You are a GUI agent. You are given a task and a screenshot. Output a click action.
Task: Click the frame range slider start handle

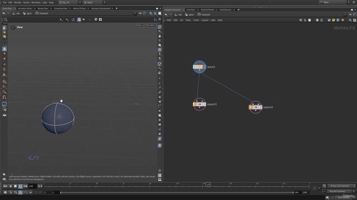[61, 192]
